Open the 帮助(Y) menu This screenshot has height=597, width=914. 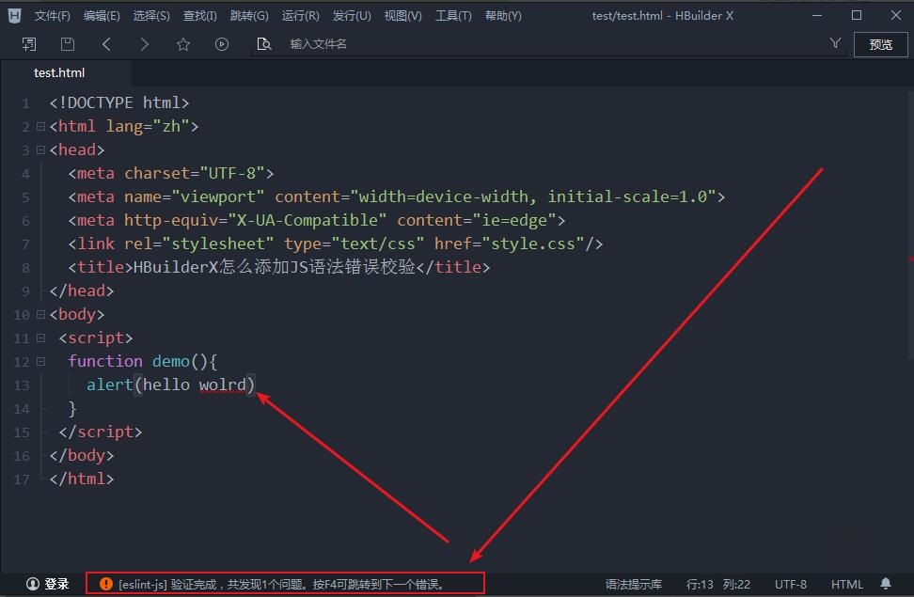point(503,16)
